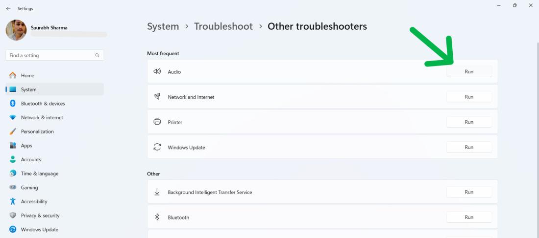Image resolution: width=539 pixels, height=238 pixels.
Task: Click the back arrow in Settings
Action: (x=8, y=9)
